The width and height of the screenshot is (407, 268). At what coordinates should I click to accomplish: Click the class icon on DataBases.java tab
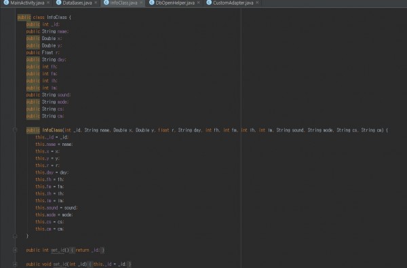58,2
